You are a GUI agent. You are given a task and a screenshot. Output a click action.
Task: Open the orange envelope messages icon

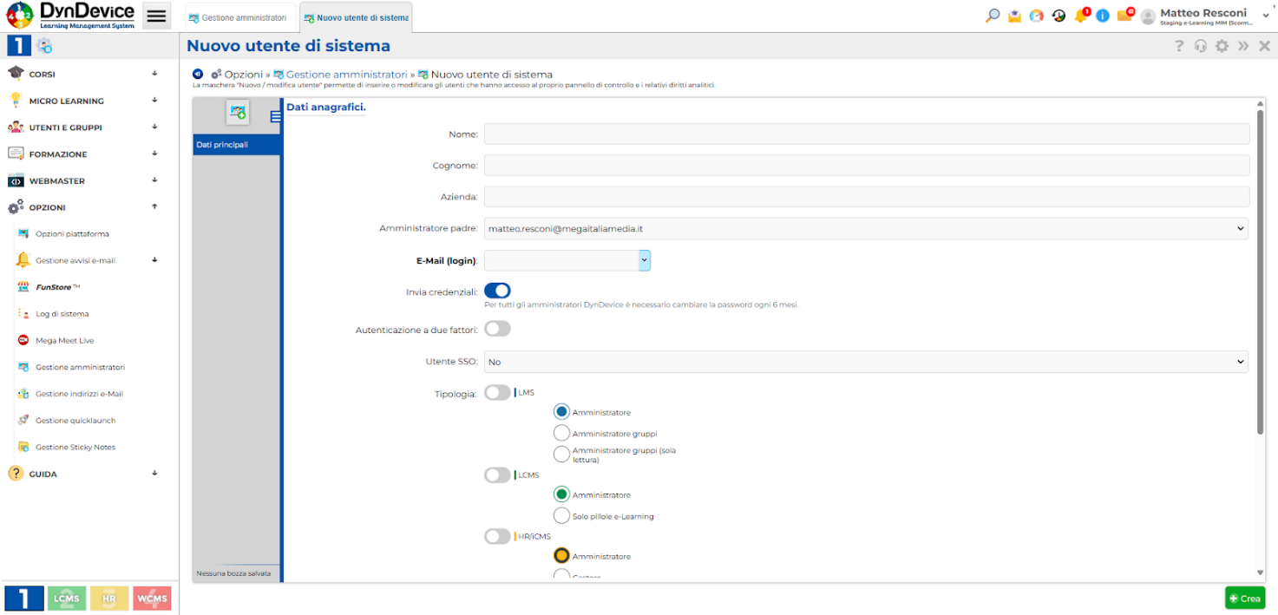(x=1124, y=16)
